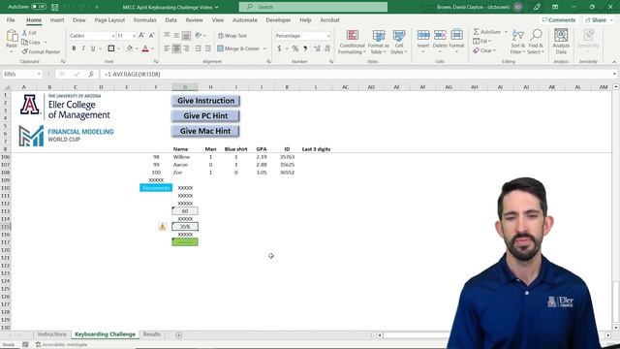The image size is (620, 349).
Task: Apply Comma Style format
Action: (x=305, y=48)
